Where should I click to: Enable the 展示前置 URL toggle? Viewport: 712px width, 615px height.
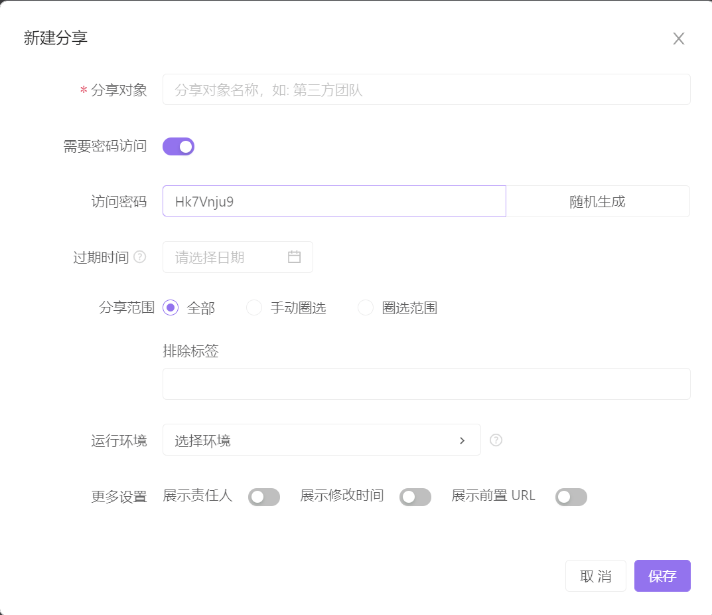click(x=571, y=497)
